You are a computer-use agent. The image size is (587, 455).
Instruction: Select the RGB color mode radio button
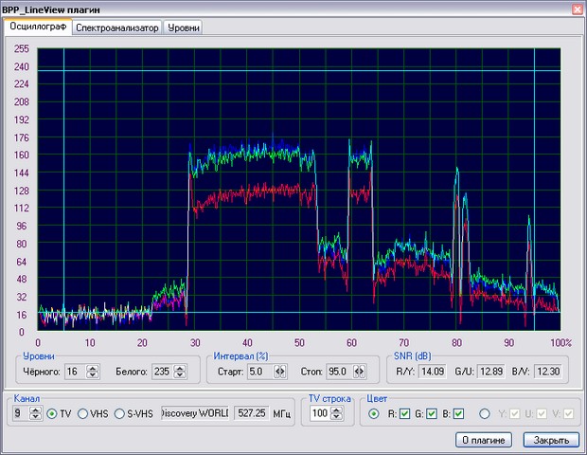(x=374, y=414)
